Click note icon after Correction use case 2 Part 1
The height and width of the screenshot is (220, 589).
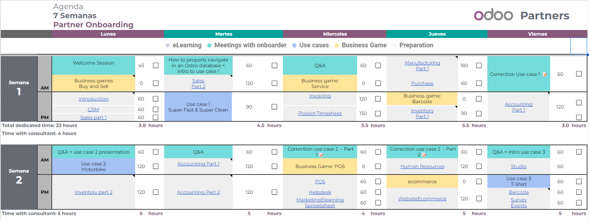[x=321, y=155]
